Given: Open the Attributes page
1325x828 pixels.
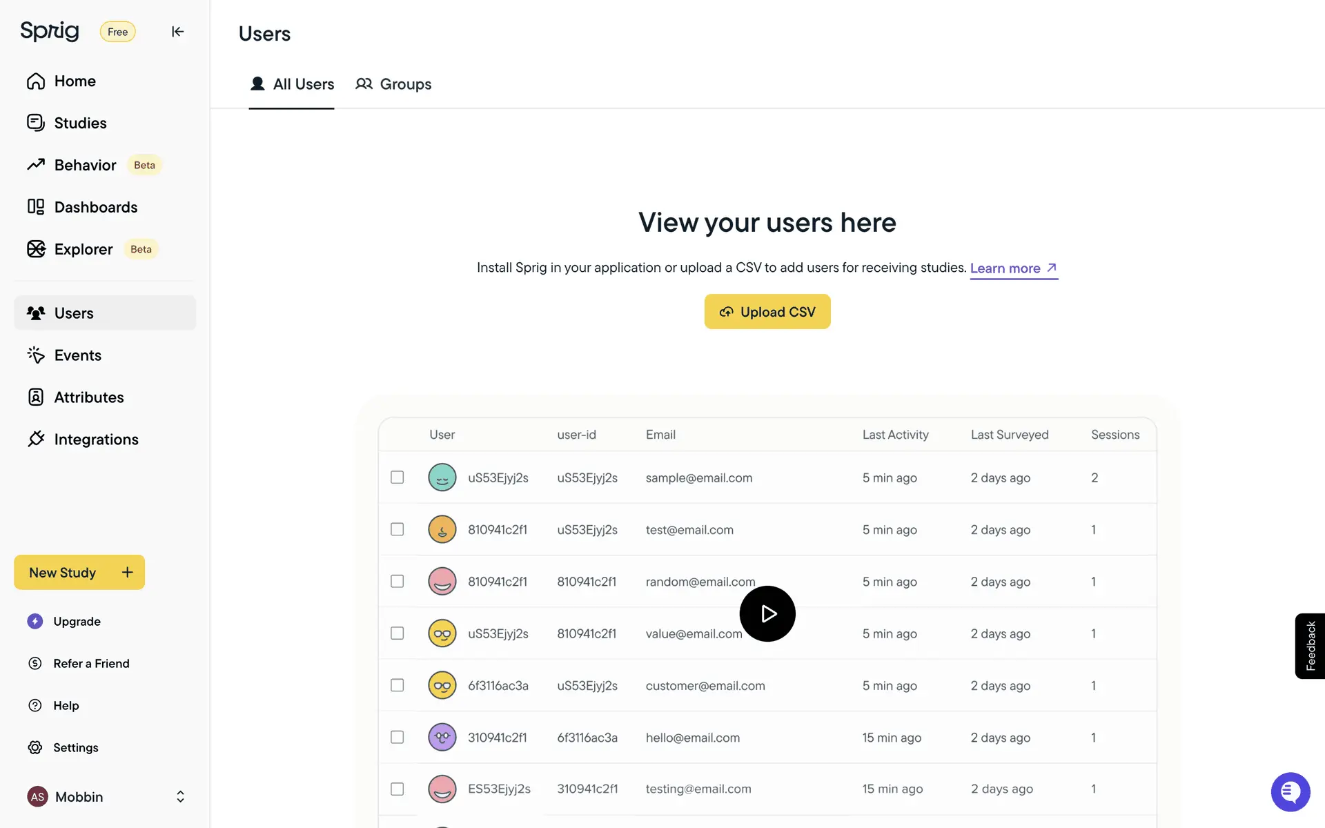Looking at the screenshot, I should pyautogui.click(x=88, y=397).
